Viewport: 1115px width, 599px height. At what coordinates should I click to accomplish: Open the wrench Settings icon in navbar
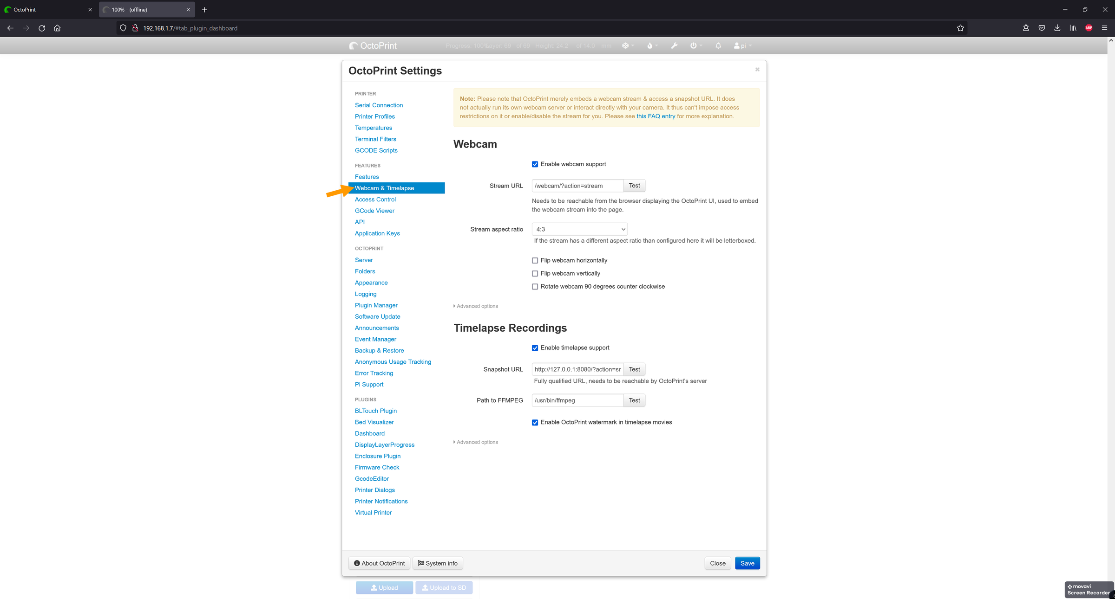(674, 45)
